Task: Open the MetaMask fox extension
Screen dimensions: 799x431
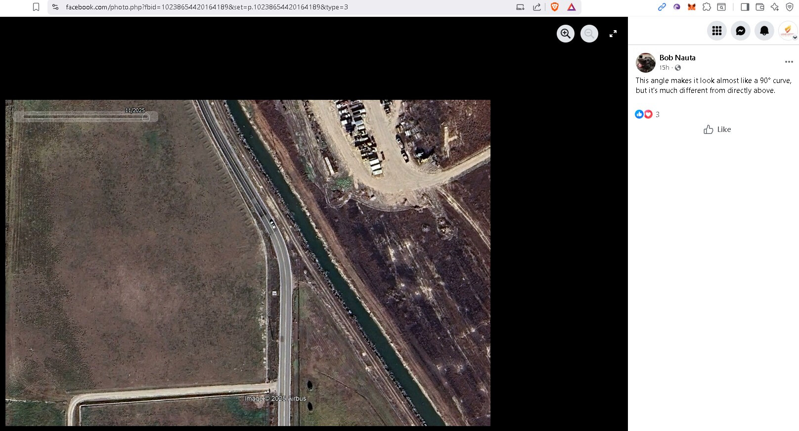Action: tap(692, 7)
